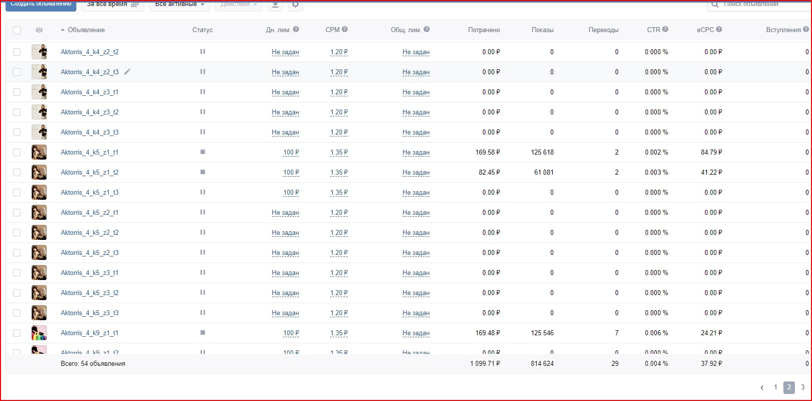Click the previous page arrow in pagination
The height and width of the screenshot is (401, 812).
click(762, 387)
